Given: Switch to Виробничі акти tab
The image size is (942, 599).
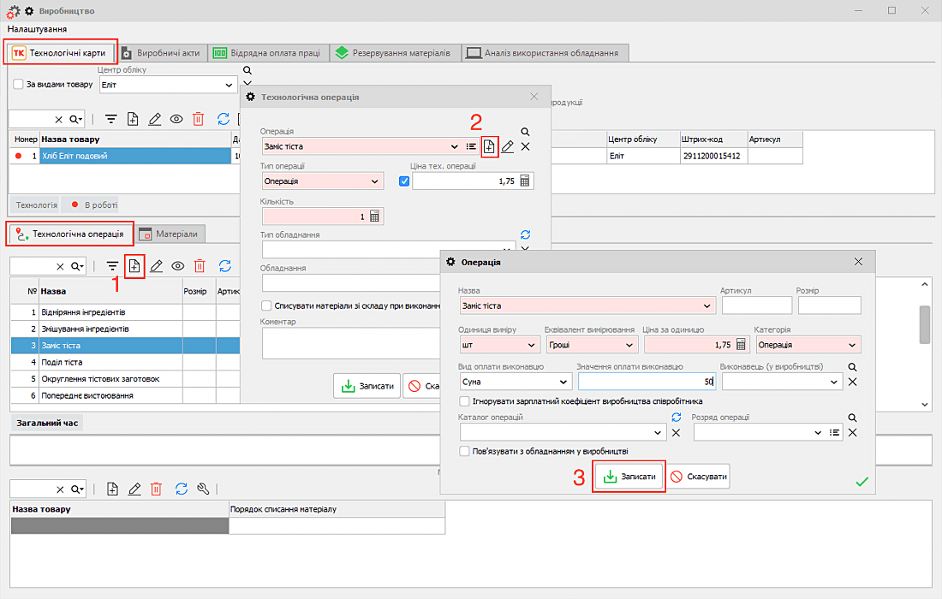Looking at the screenshot, I should (161, 53).
